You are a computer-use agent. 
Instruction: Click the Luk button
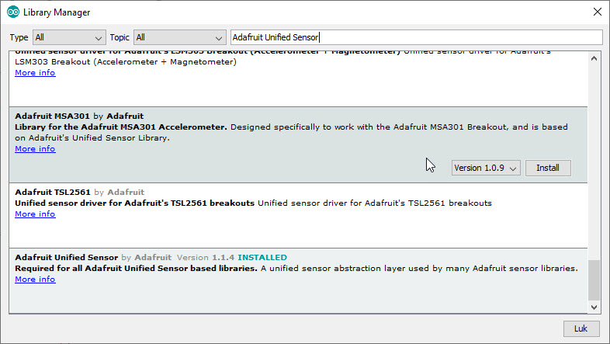[x=581, y=328]
